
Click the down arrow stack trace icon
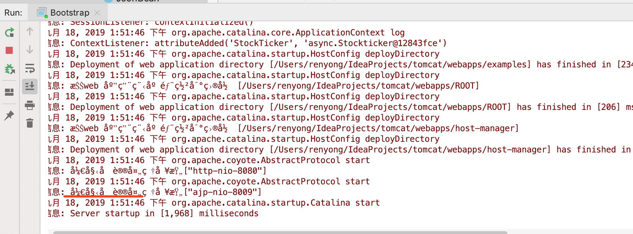coord(30,50)
